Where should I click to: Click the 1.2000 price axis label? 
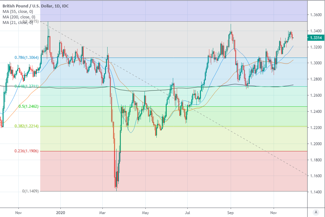coord(316,144)
